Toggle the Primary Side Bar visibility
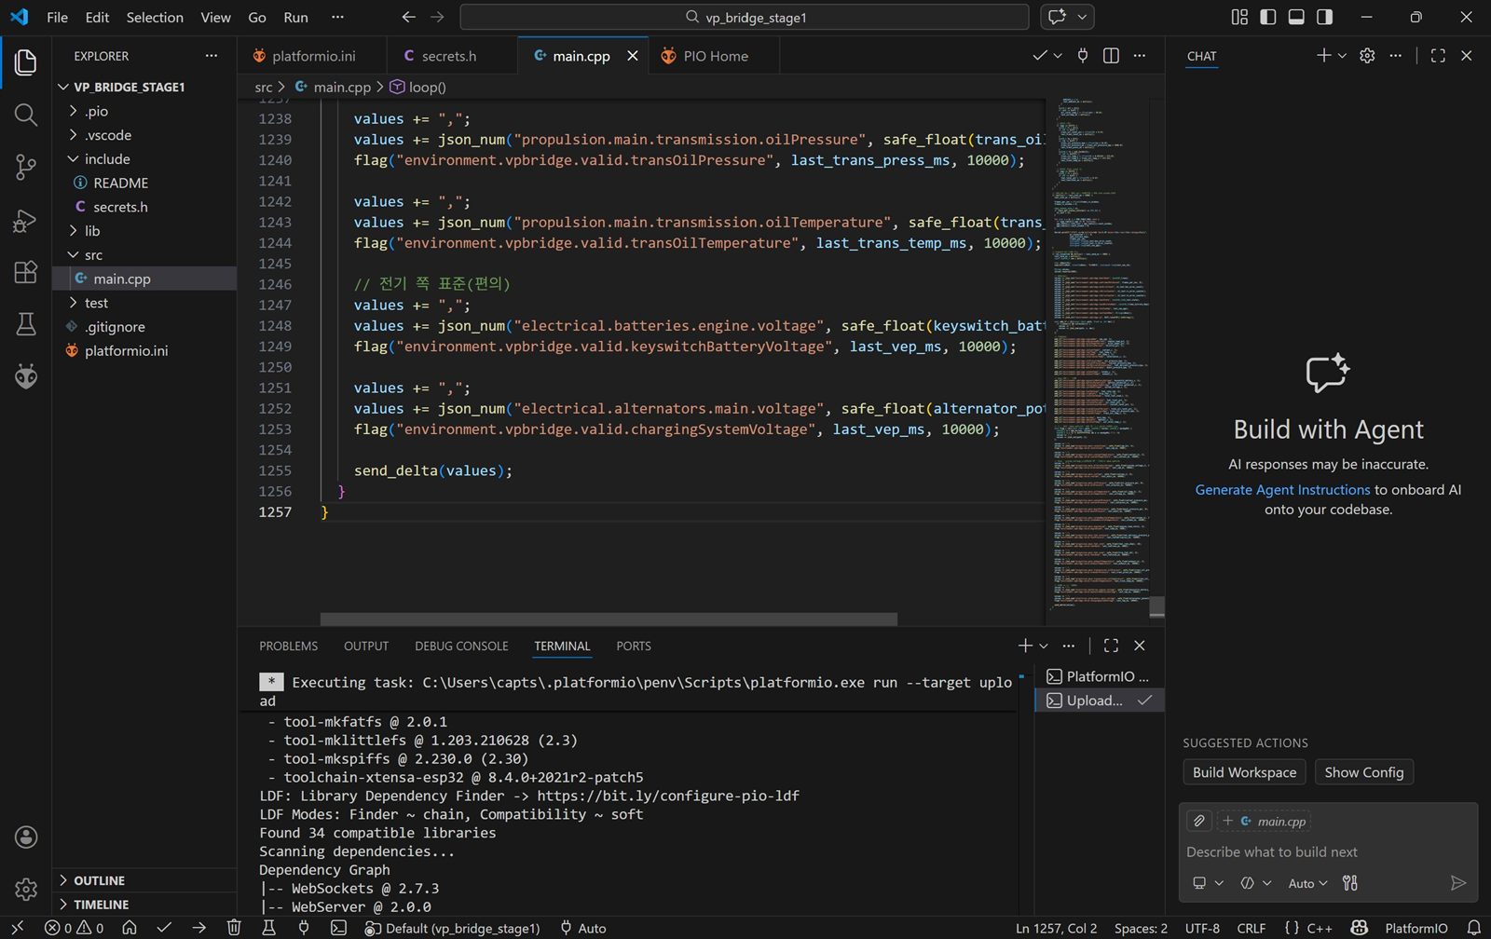This screenshot has width=1491, height=939. pos(1267,17)
